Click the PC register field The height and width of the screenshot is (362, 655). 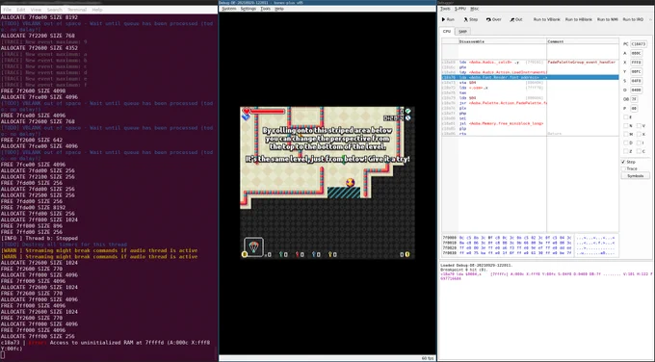pyautogui.click(x=639, y=44)
